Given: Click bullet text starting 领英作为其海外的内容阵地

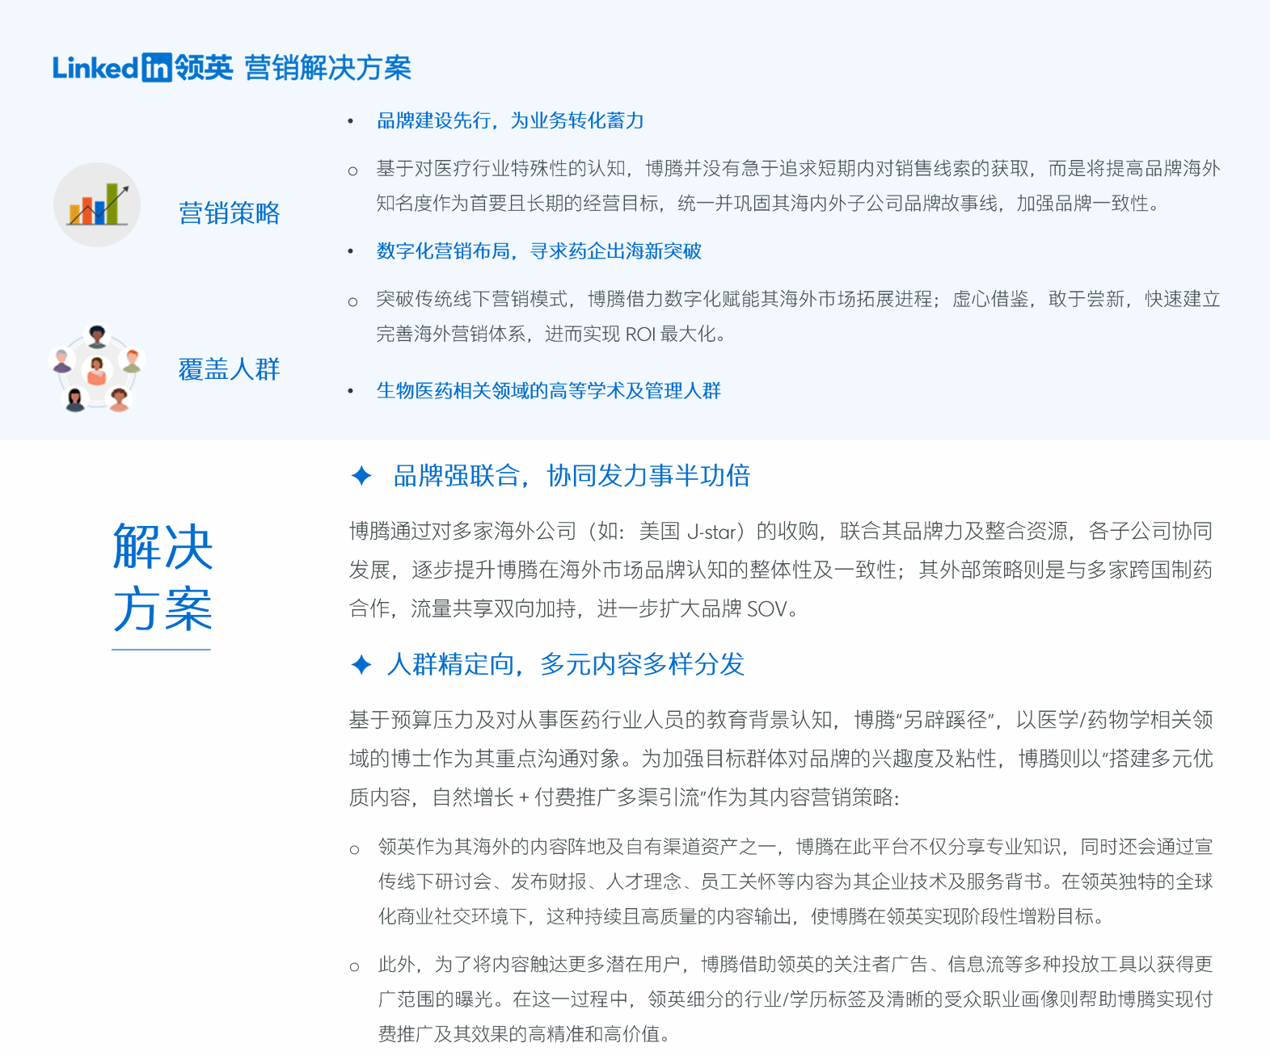Looking at the screenshot, I should [795, 881].
